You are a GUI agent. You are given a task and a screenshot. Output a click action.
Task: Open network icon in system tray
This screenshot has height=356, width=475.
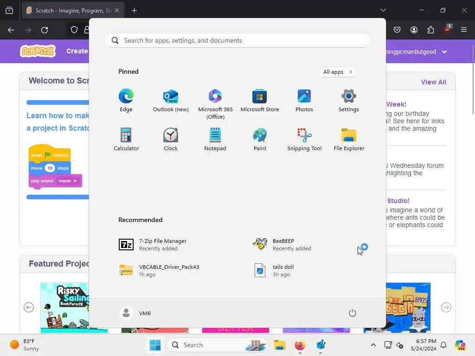(x=388, y=345)
